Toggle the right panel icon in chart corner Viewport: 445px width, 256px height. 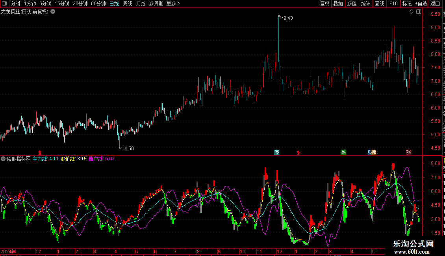point(419,12)
